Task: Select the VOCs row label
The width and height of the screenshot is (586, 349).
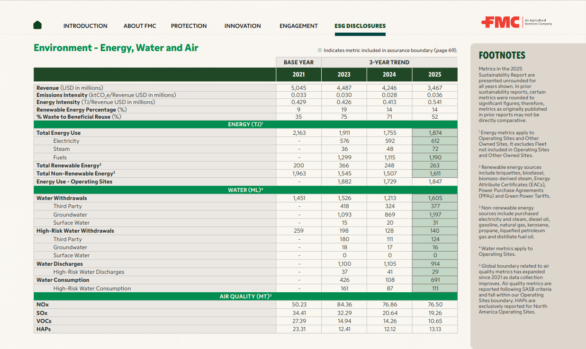Action: pos(44,321)
